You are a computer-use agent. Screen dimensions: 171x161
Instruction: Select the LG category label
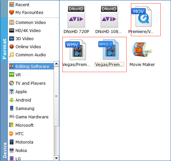[x=18, y=159]
